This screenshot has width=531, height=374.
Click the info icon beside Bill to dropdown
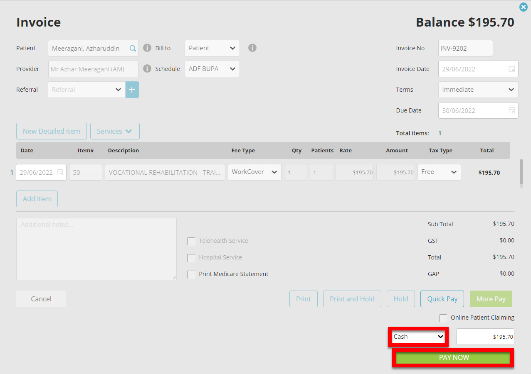point(252,48)
